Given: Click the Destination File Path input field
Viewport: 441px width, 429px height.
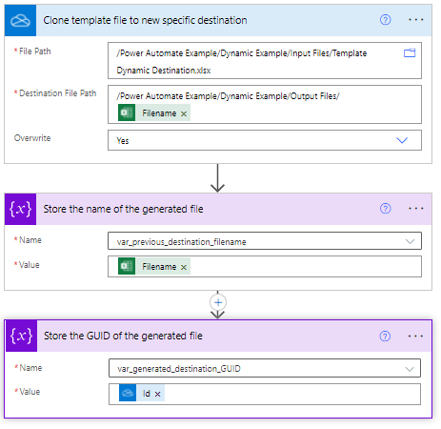Looking at the screenshot, I should [x=265, y=104].
